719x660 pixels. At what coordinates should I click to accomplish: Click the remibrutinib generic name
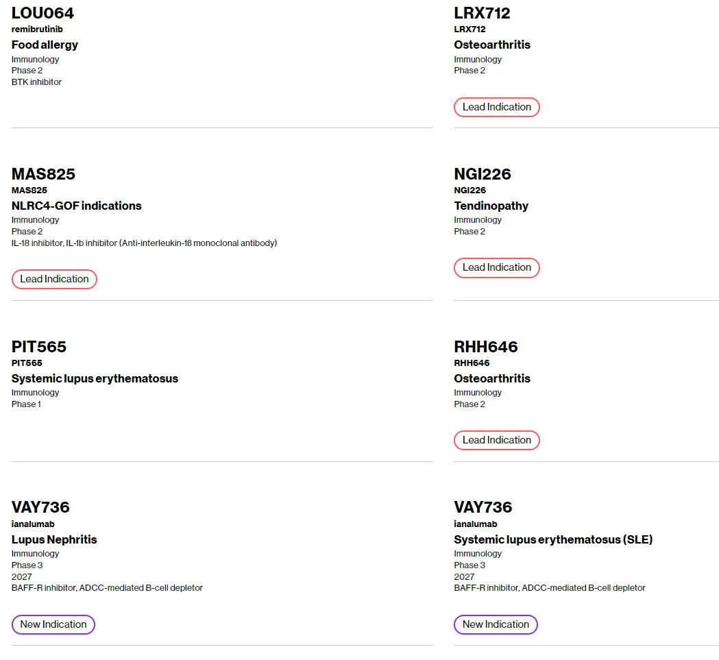pyautogui.click(x=37, y=29)
